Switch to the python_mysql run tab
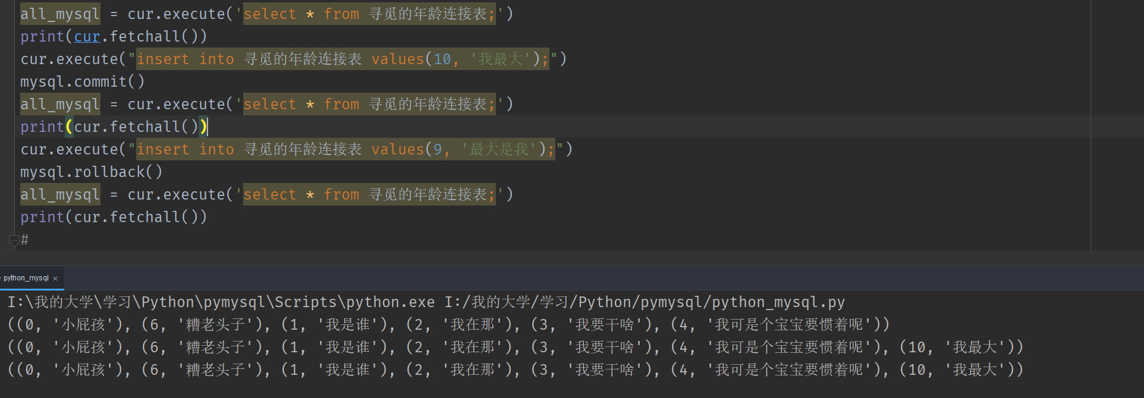The image size is (1144, 398). (x=26, y=278)
